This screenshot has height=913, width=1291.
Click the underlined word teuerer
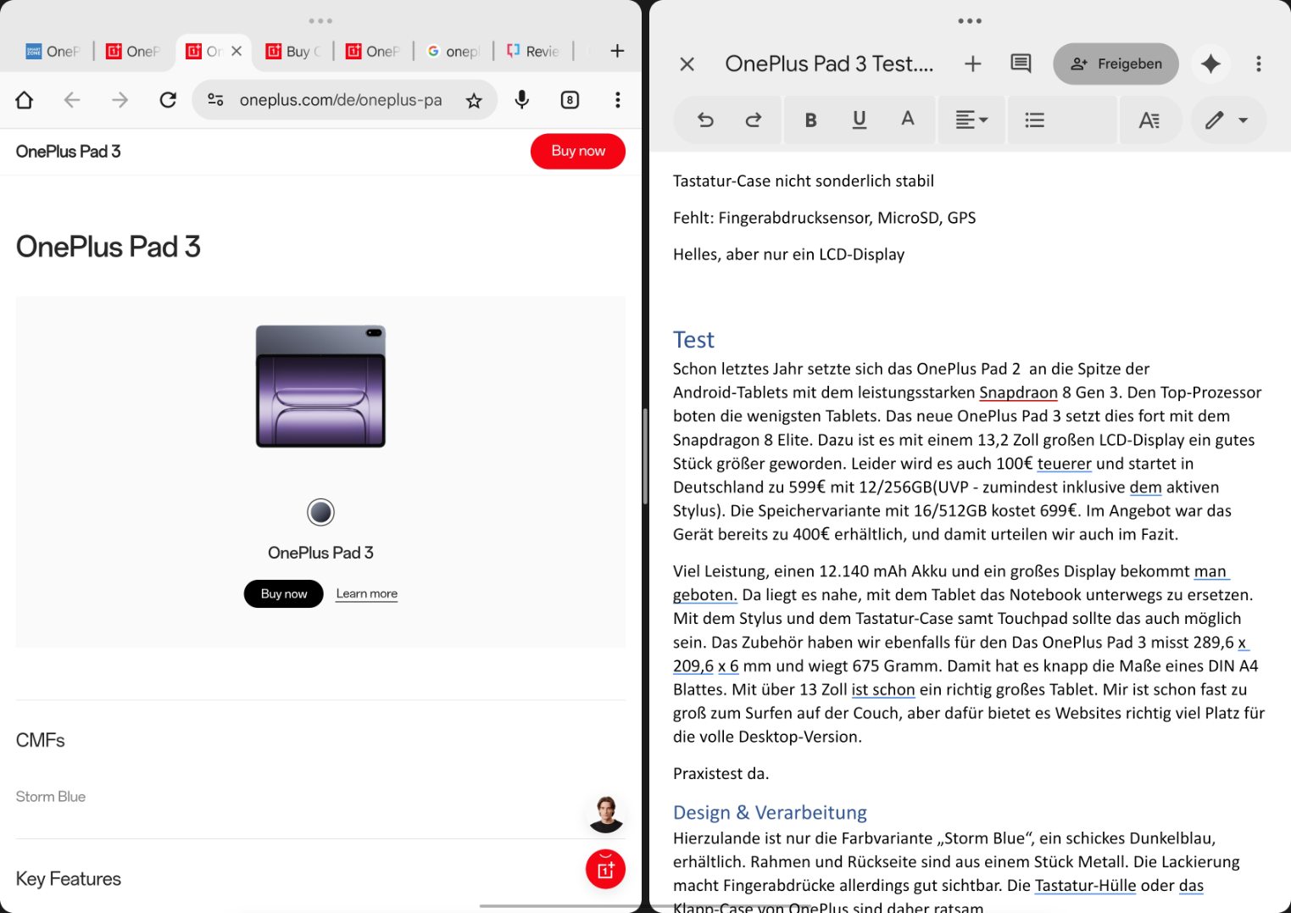[1064, 464]
